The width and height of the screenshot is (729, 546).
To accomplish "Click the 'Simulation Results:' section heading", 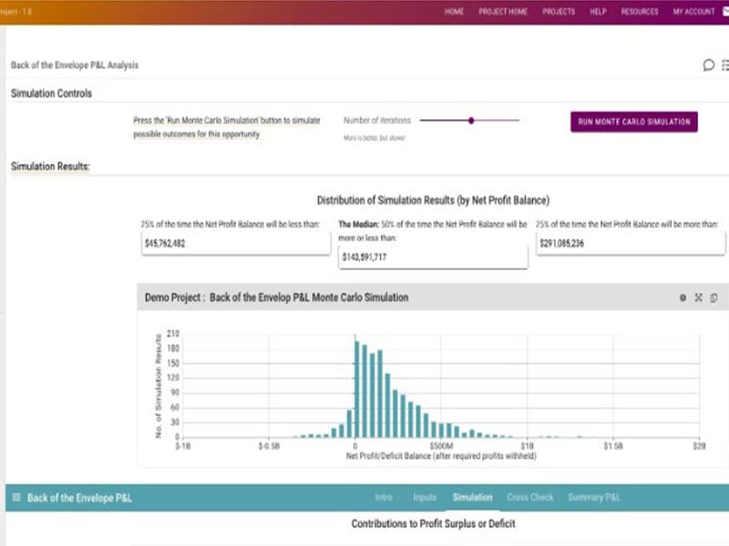I will (x=50, y=167).
